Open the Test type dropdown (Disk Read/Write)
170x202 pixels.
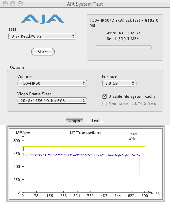click(42, 36)
